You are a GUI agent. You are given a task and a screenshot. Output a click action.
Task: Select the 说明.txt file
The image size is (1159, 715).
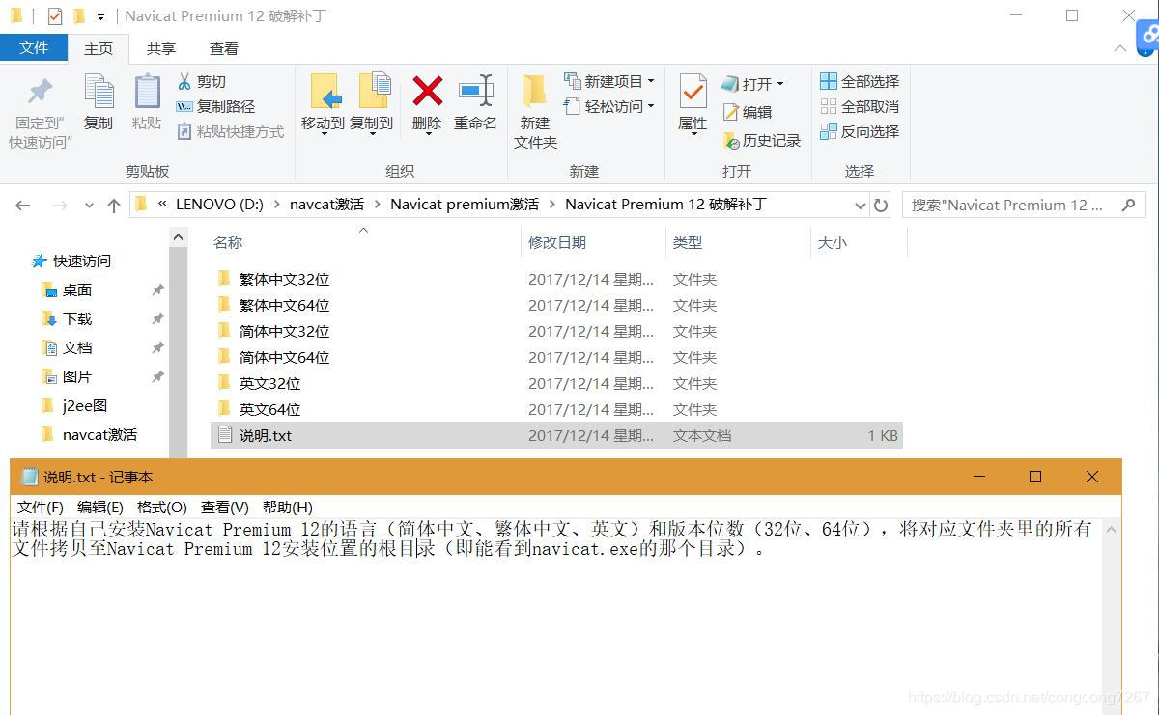point(556,435)
